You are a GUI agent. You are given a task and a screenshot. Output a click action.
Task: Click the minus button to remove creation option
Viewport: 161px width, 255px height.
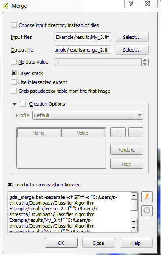click(136, 133)
